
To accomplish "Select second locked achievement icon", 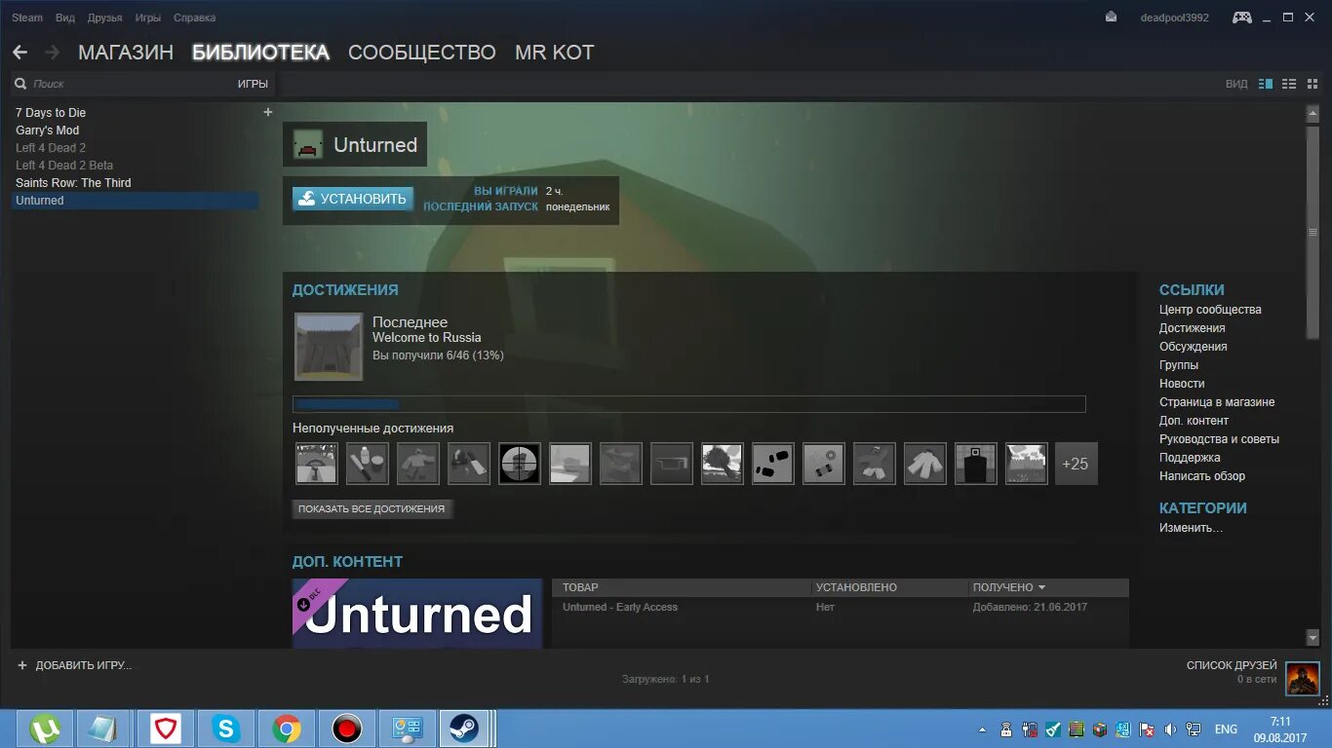I will tap(368, 464).
